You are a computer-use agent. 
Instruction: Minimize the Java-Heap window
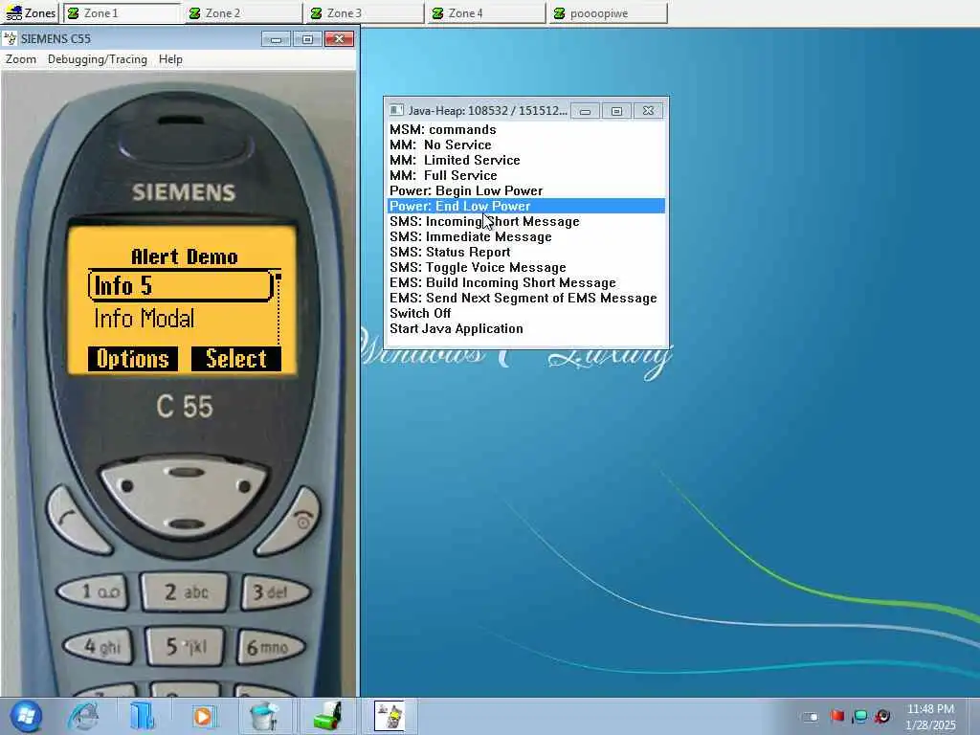coord(585,111)
